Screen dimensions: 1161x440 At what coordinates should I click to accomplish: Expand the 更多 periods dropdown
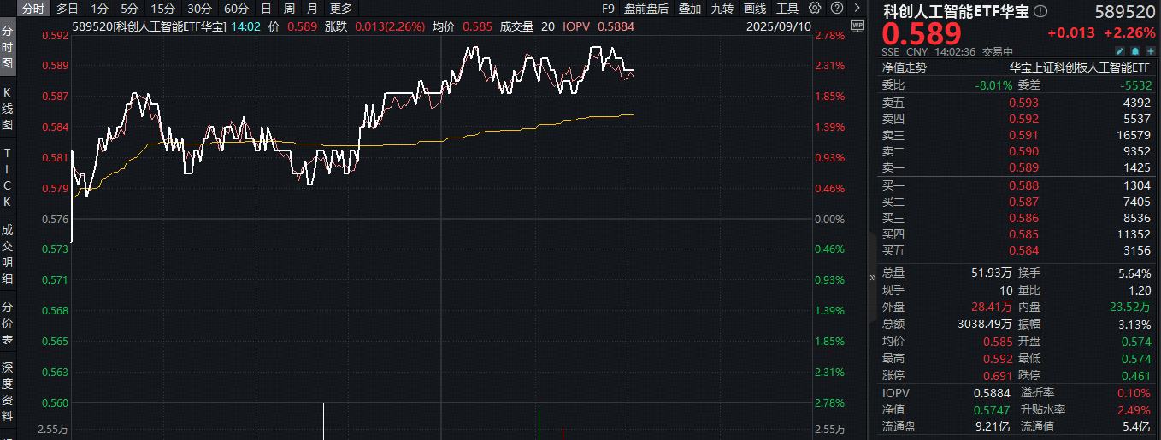[341, 9]
